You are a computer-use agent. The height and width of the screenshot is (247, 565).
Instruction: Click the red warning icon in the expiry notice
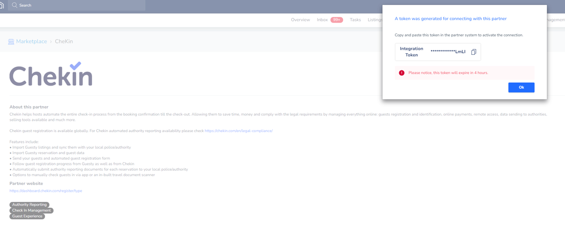coord(401,73)
